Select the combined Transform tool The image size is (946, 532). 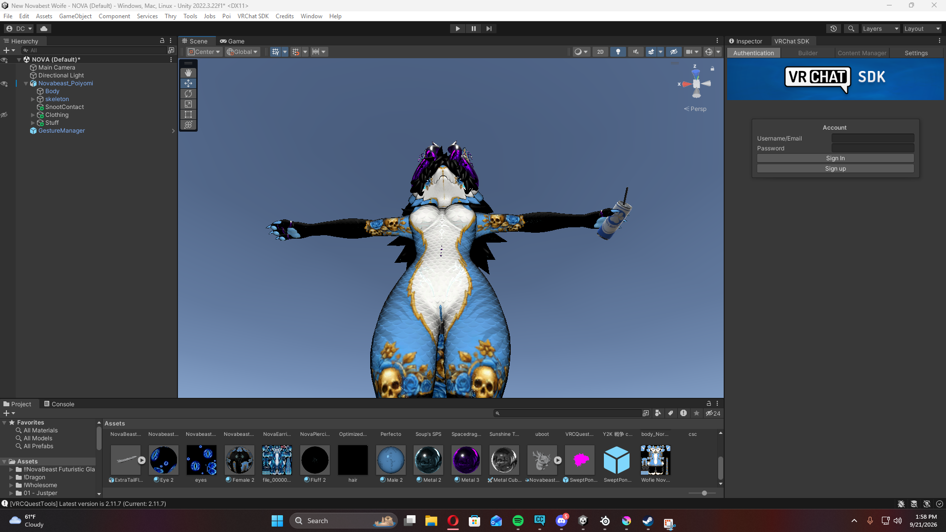coord(188,125)
